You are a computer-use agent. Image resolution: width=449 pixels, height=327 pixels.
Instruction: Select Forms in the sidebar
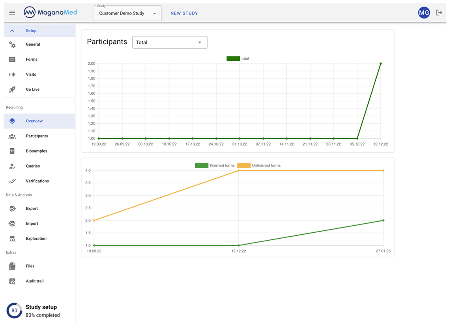[x=32, y=60]
